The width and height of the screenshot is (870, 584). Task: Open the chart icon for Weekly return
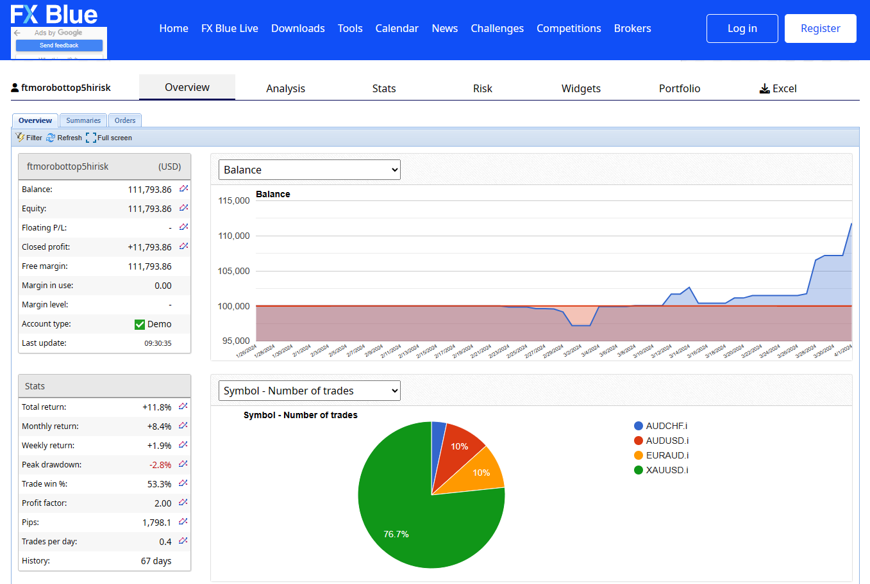point(183,445)
